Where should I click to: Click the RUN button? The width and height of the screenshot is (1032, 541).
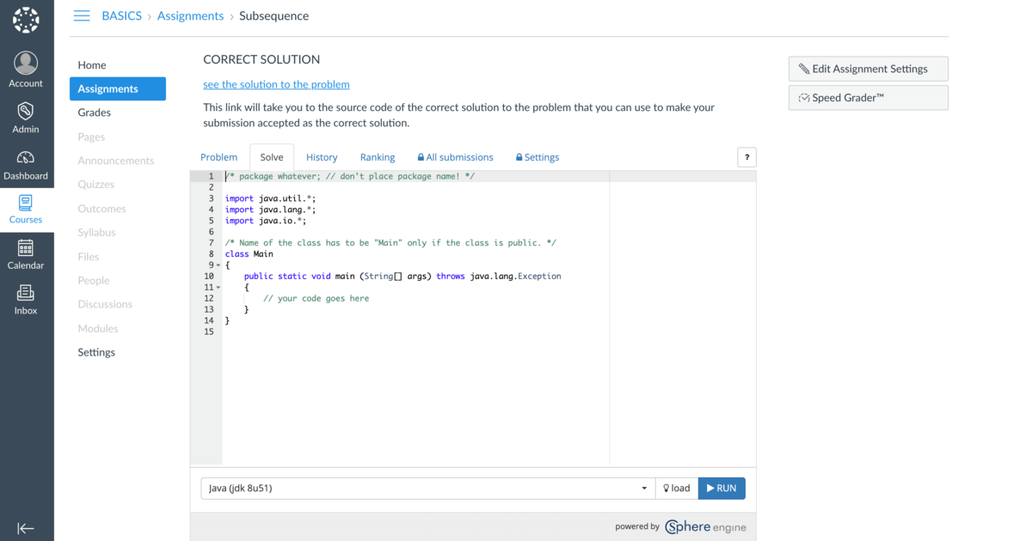722,488
